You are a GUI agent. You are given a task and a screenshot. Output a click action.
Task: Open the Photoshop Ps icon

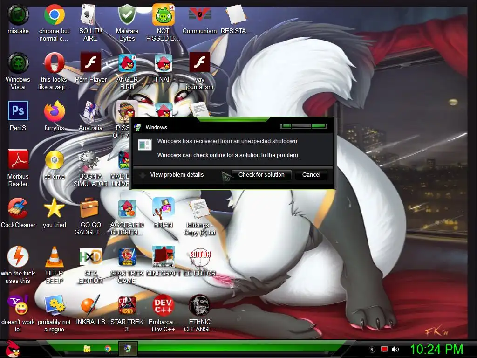[x=18, y=110]
